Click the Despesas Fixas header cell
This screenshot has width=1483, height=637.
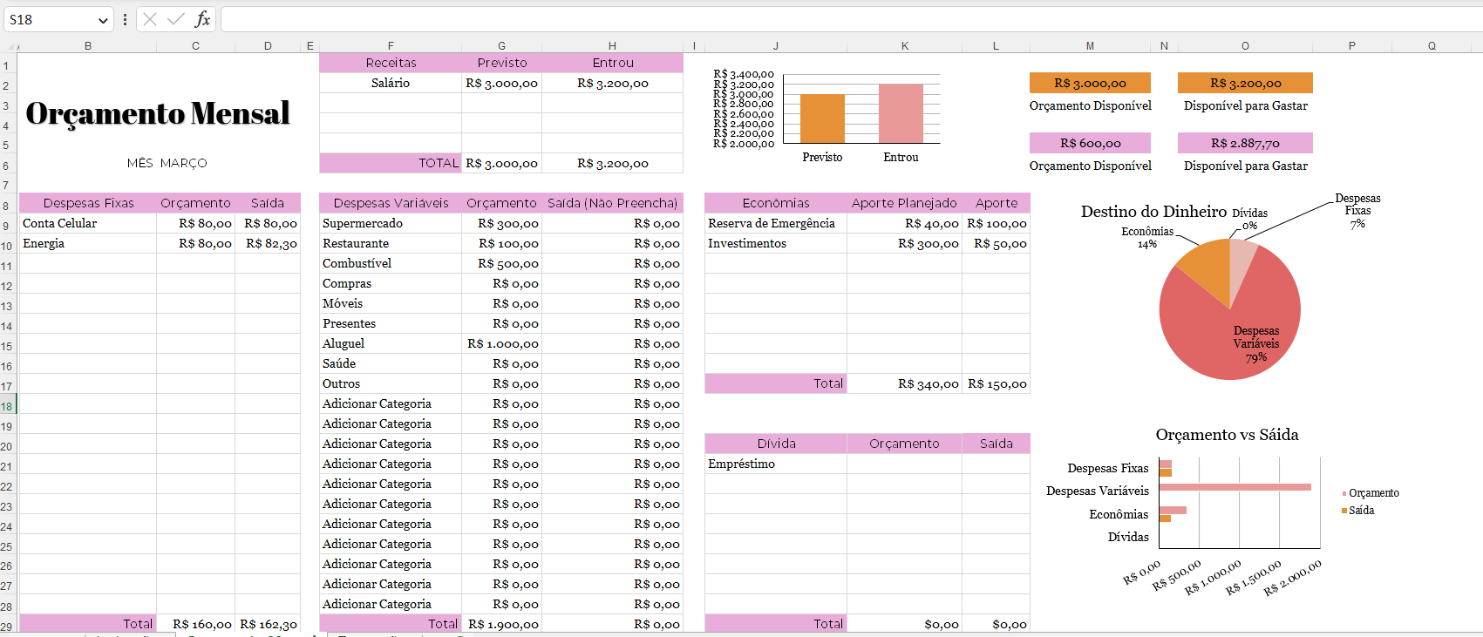click(x=88, y=203)
